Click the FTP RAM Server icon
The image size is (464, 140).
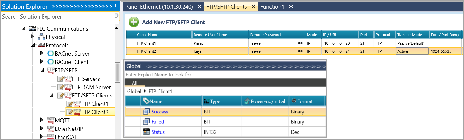pyautogui.click(x=64, y=87)
